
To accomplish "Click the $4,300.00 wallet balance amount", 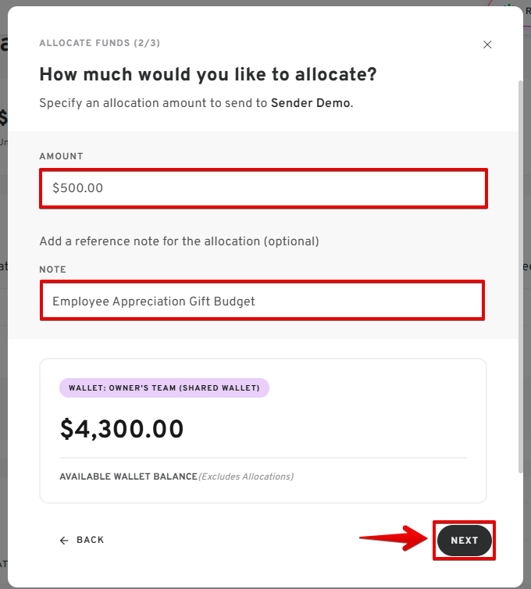I will [x=122, y=429].
